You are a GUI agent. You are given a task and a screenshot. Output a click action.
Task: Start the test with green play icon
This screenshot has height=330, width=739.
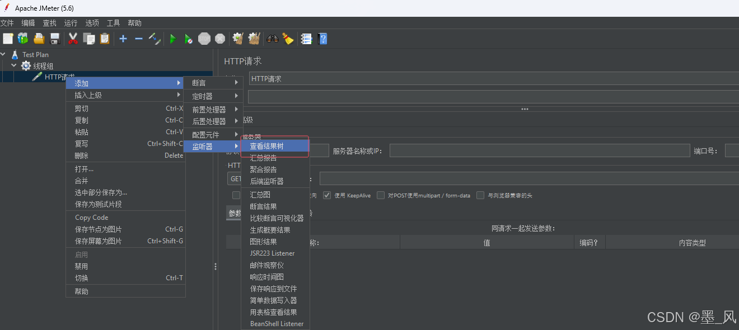coord(173,39)
